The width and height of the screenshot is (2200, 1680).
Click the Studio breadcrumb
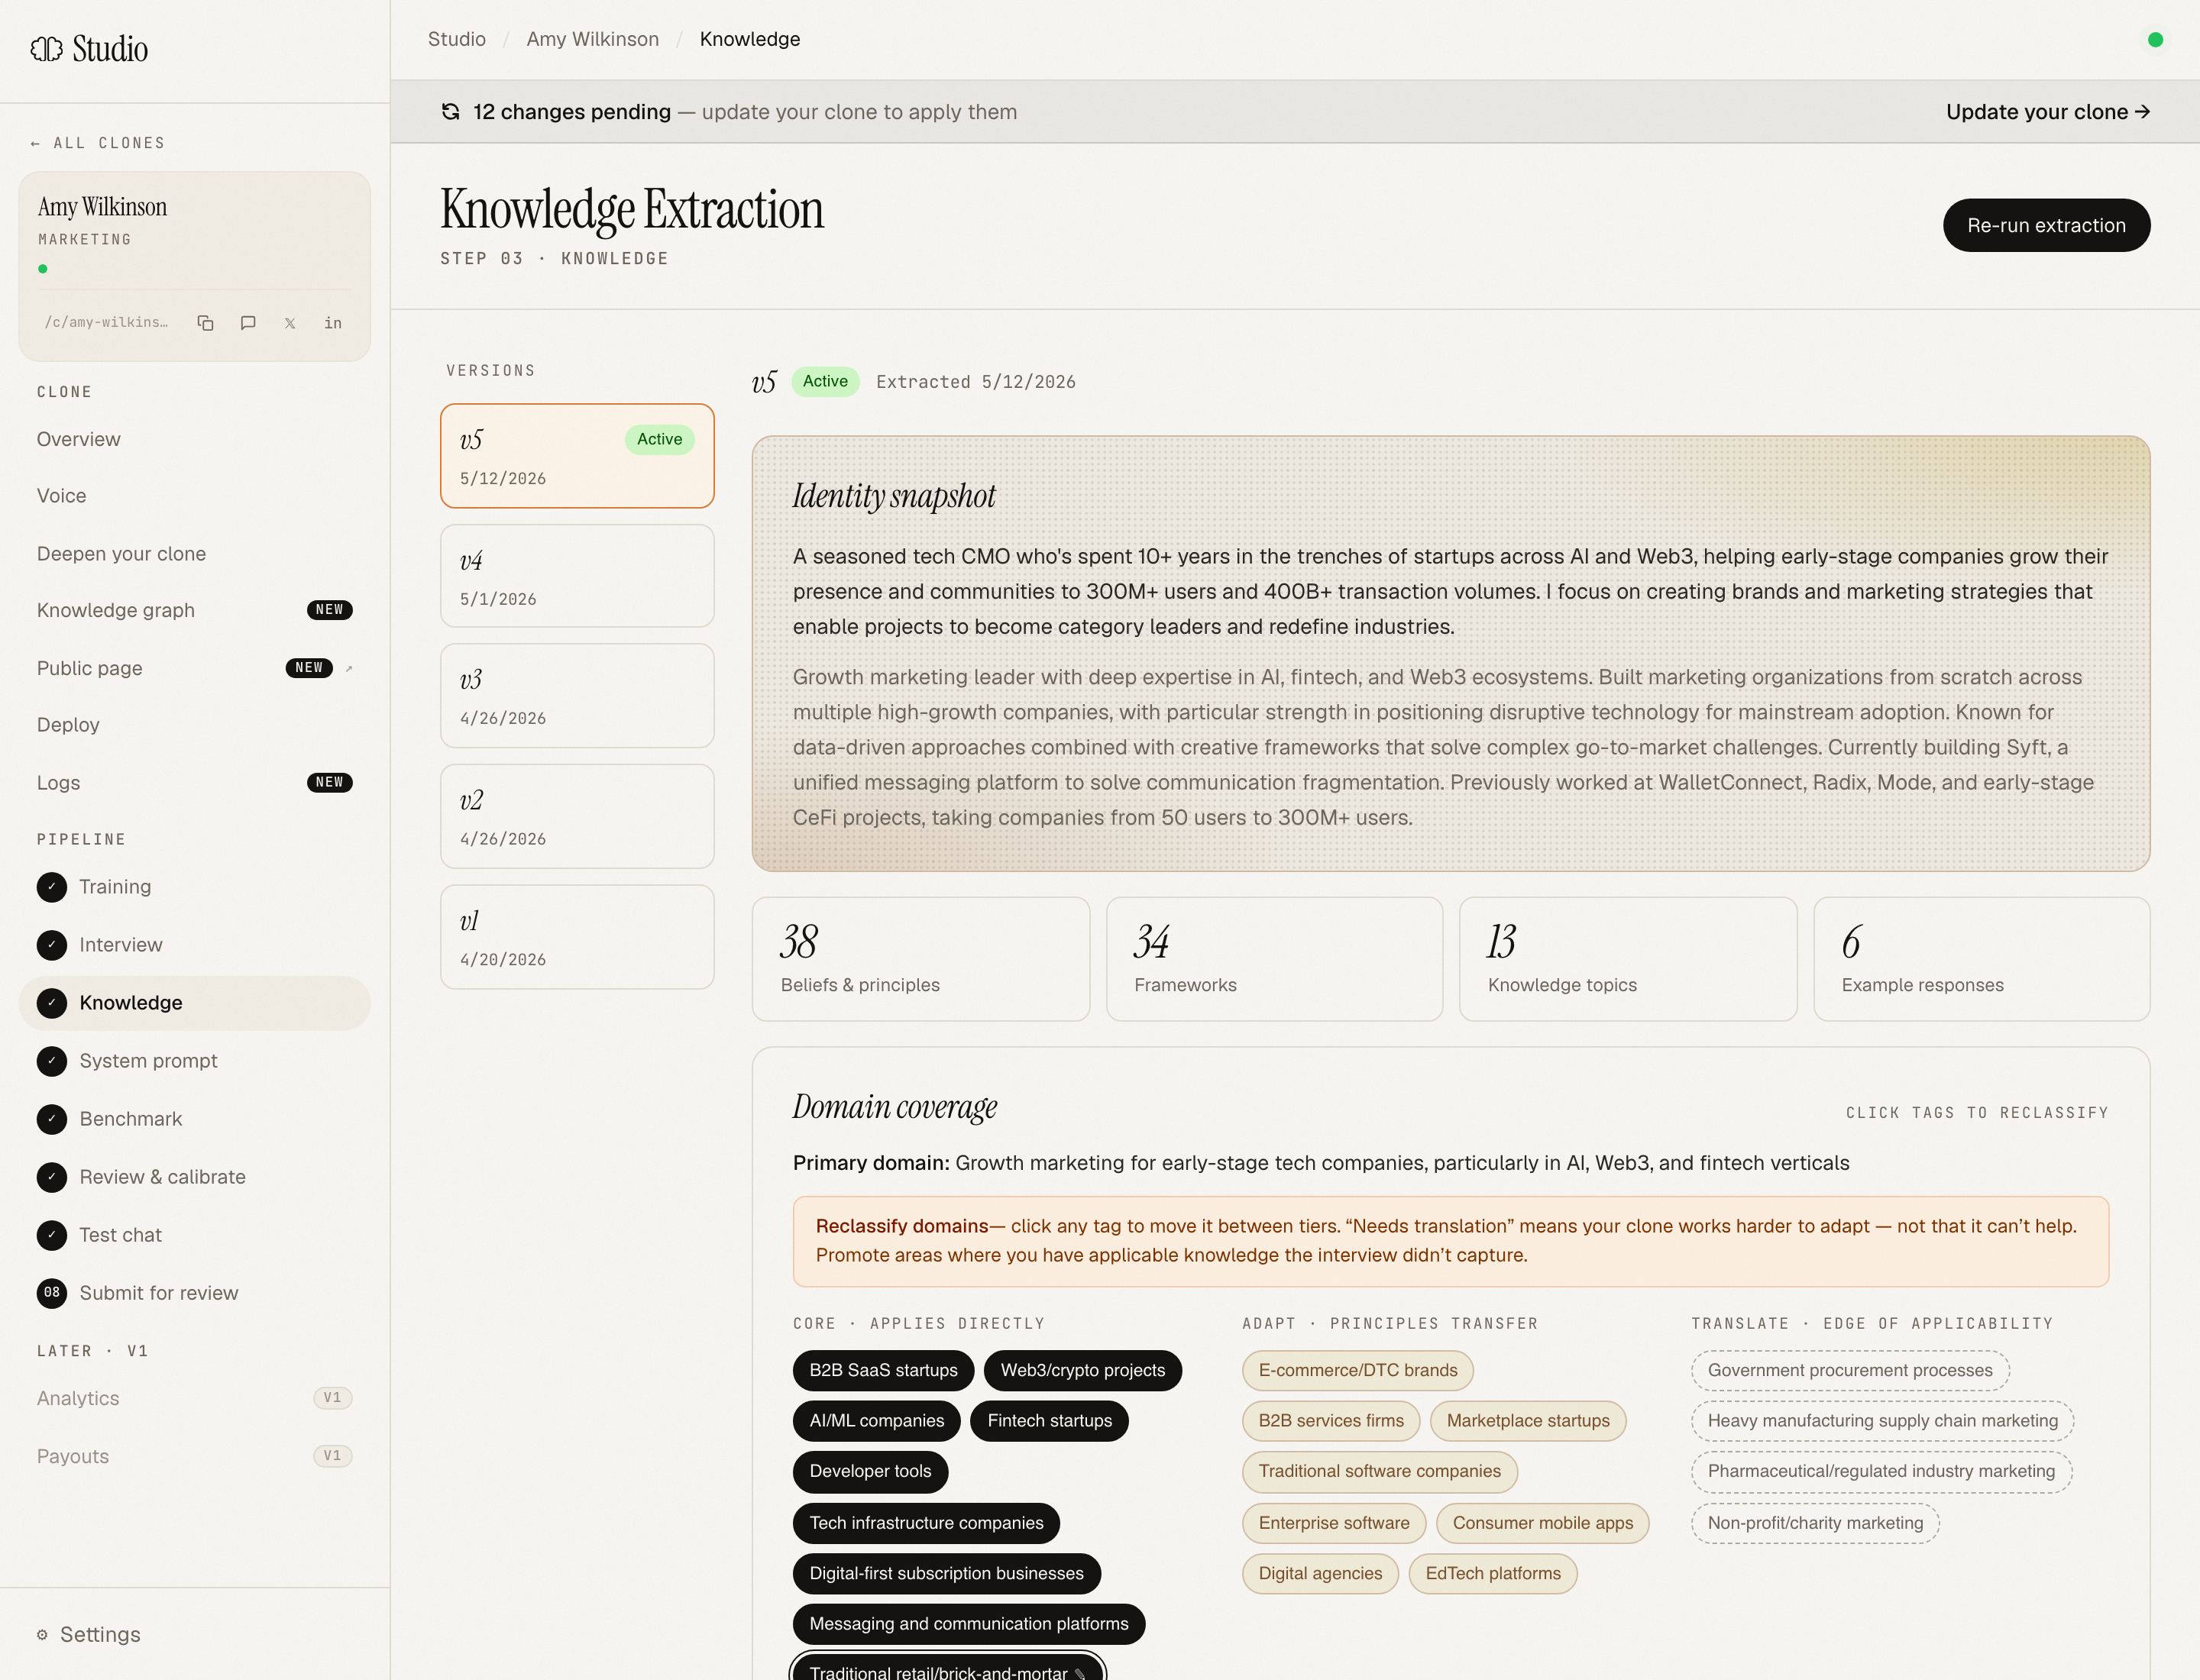click(458, 39)
